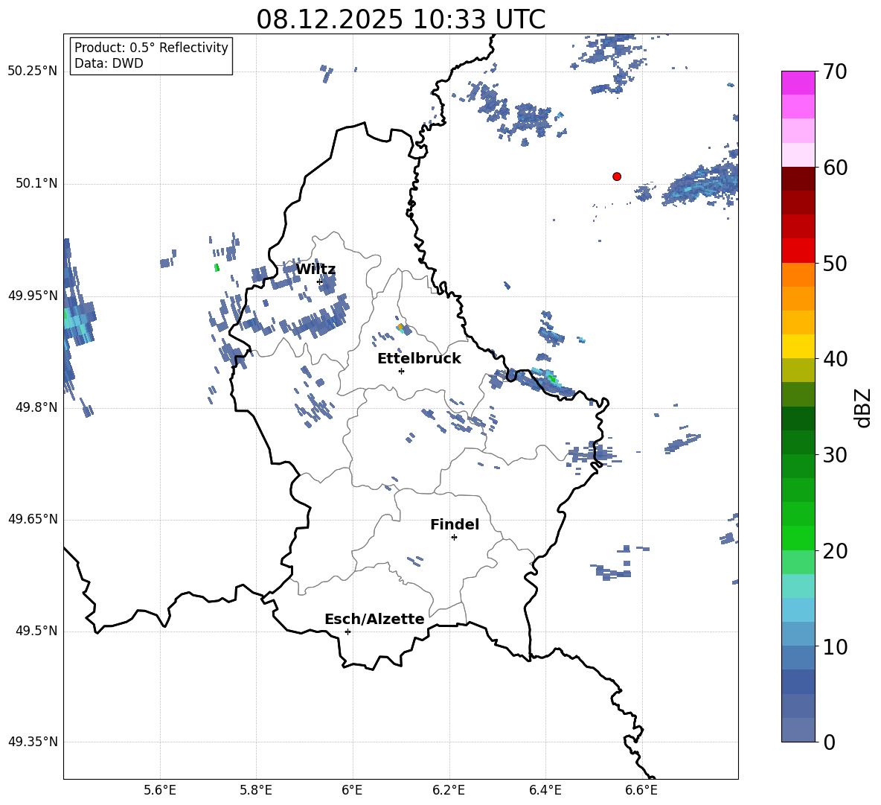This screenshot has height=805, width=881.
Task: Click the cross marker below Ettelbruck label
Action: [x=401, y=371]
